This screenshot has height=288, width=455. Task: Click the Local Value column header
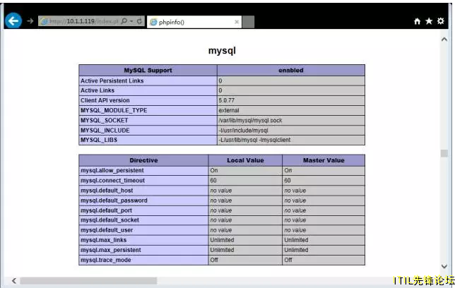coord(245,160)
